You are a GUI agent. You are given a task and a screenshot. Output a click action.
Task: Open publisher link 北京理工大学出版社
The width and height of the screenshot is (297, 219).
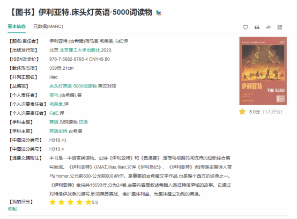(80, 50)
